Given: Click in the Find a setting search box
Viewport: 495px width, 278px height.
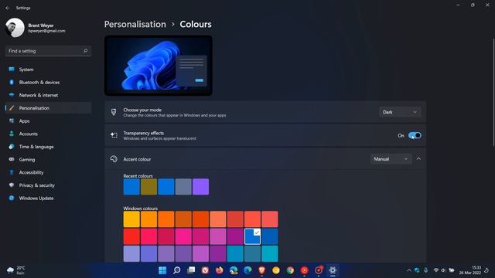Looking at the screenshot, I should [48, 51].
